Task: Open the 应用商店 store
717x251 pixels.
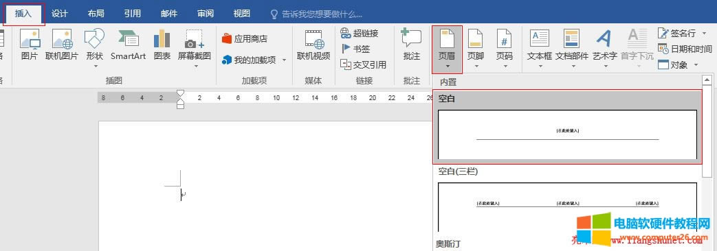Action: (x=245, y=39)
